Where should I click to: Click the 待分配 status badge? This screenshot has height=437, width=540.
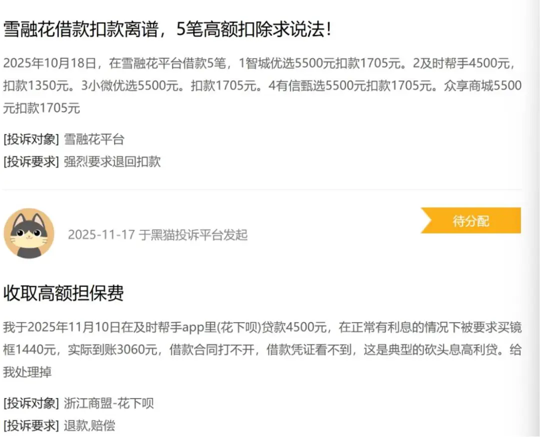tap(471, 220)
